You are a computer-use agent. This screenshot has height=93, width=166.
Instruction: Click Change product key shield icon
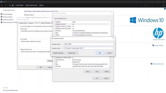(x=151, y=64)
